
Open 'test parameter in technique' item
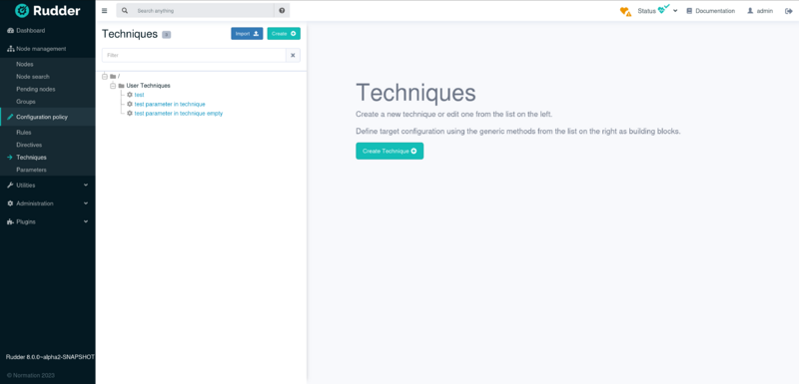pyautogui.click(x=170, y=104)
